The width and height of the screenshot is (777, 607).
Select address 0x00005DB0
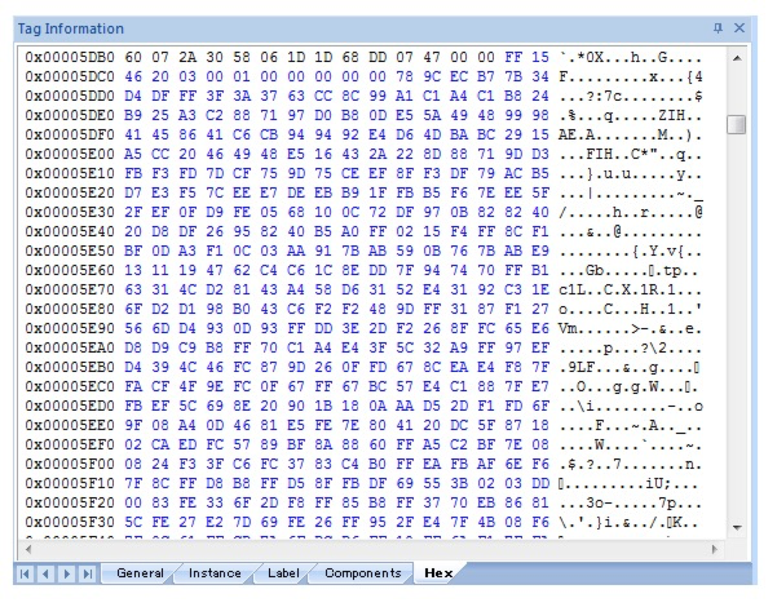tap(70, 58)
